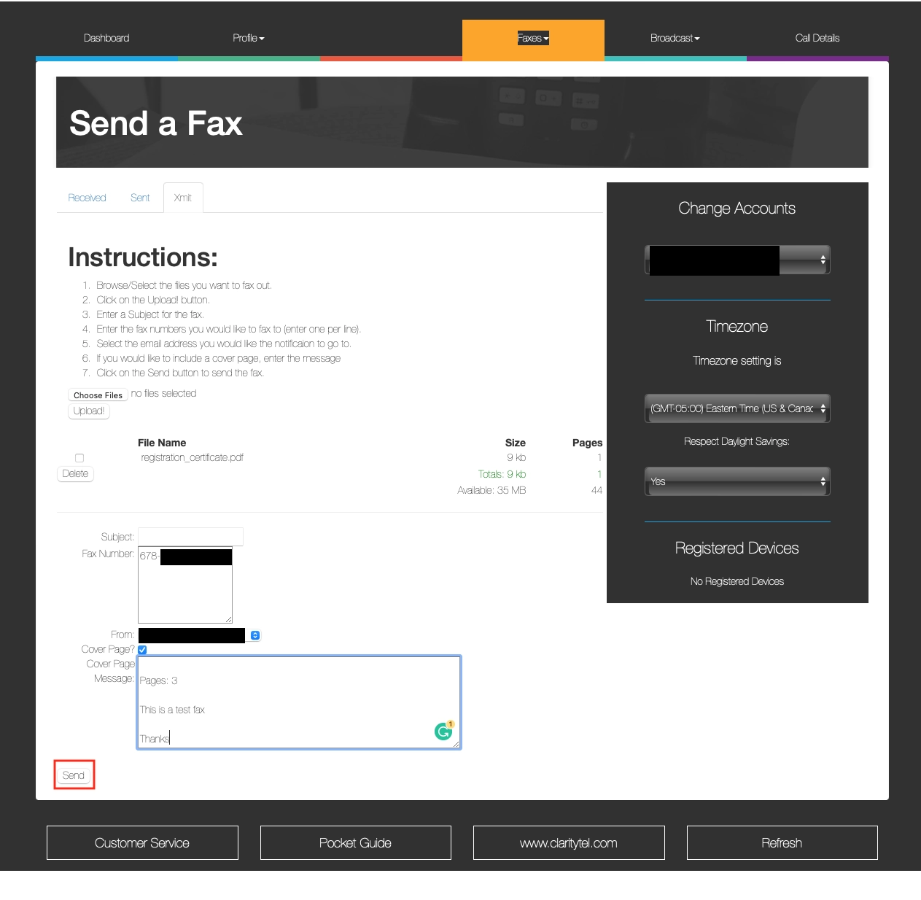Expand the Profile dropdown menu
Viewport: 921px width, 900px height.
(x=248, y=38)
